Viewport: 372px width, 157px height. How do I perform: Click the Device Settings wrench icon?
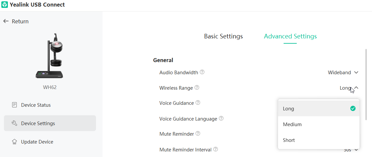click(x=14, y=123)
